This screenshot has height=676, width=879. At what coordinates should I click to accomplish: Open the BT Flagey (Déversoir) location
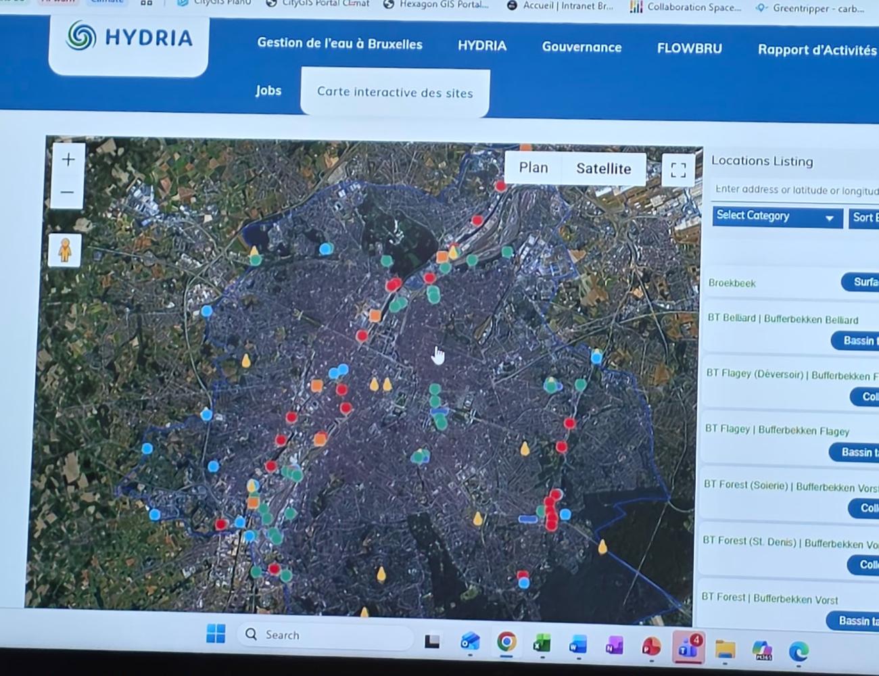pos(792,375)
